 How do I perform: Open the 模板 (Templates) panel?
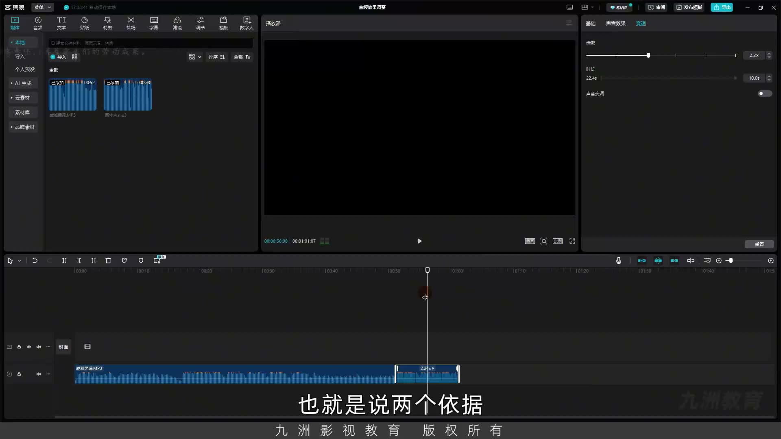pos(224,23)
